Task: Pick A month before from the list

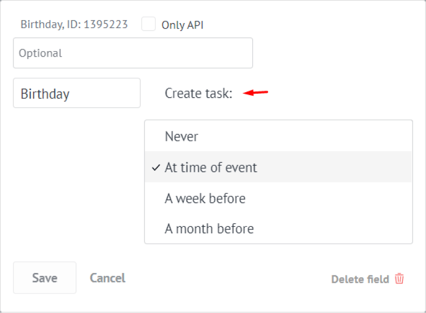Action: click(x=209, y=229)
